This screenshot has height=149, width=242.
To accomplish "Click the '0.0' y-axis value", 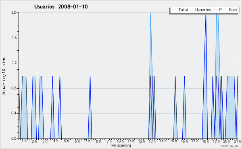I will (x=14, y=139).
